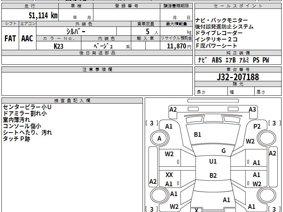Screen dimensions: 283x212
Task: Click the FAT shift value
Action: (10, 39)
